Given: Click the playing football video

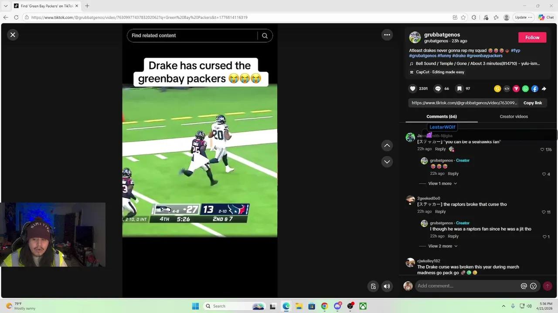Looking at the screenshot, I should 200,161.
